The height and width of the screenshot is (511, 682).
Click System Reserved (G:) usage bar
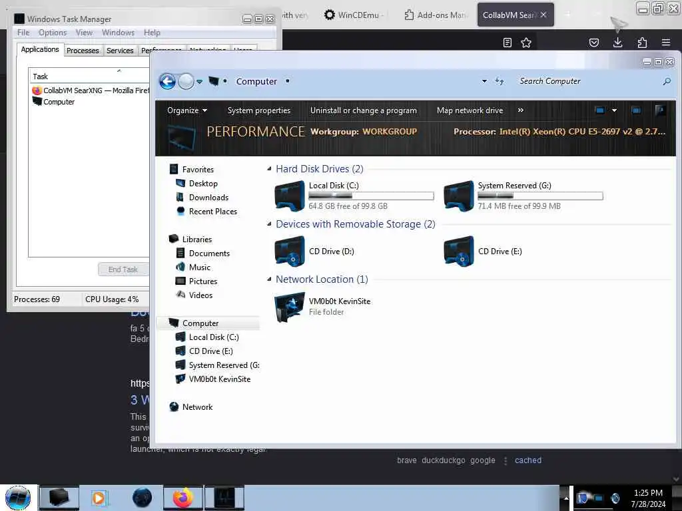540,196
